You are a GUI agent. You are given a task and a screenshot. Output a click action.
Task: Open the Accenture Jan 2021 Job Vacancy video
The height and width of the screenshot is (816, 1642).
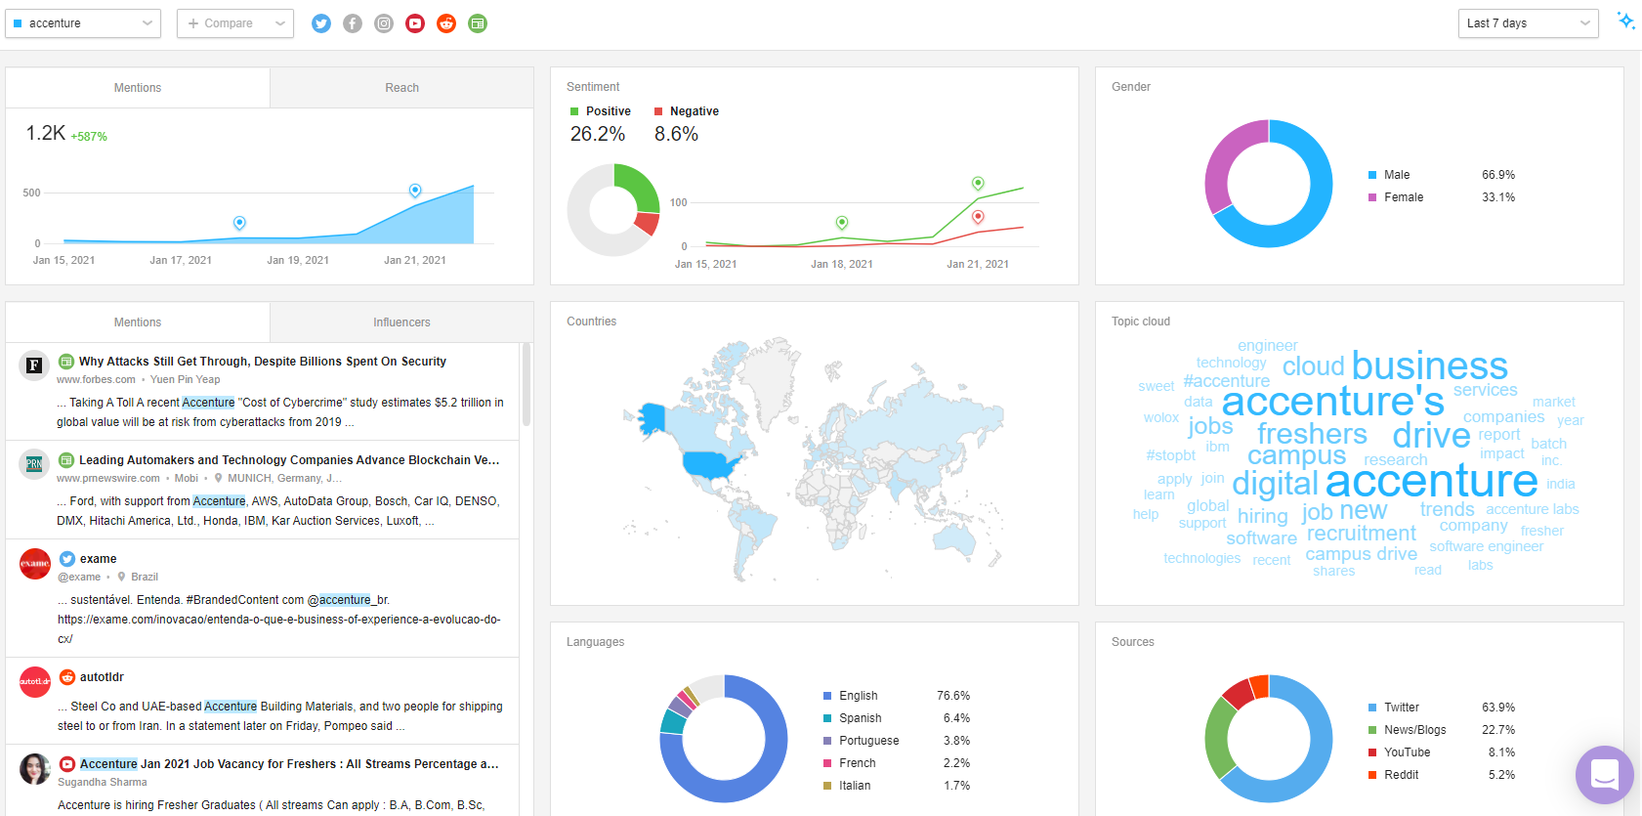pyautogui.click(x=289, y=764)
